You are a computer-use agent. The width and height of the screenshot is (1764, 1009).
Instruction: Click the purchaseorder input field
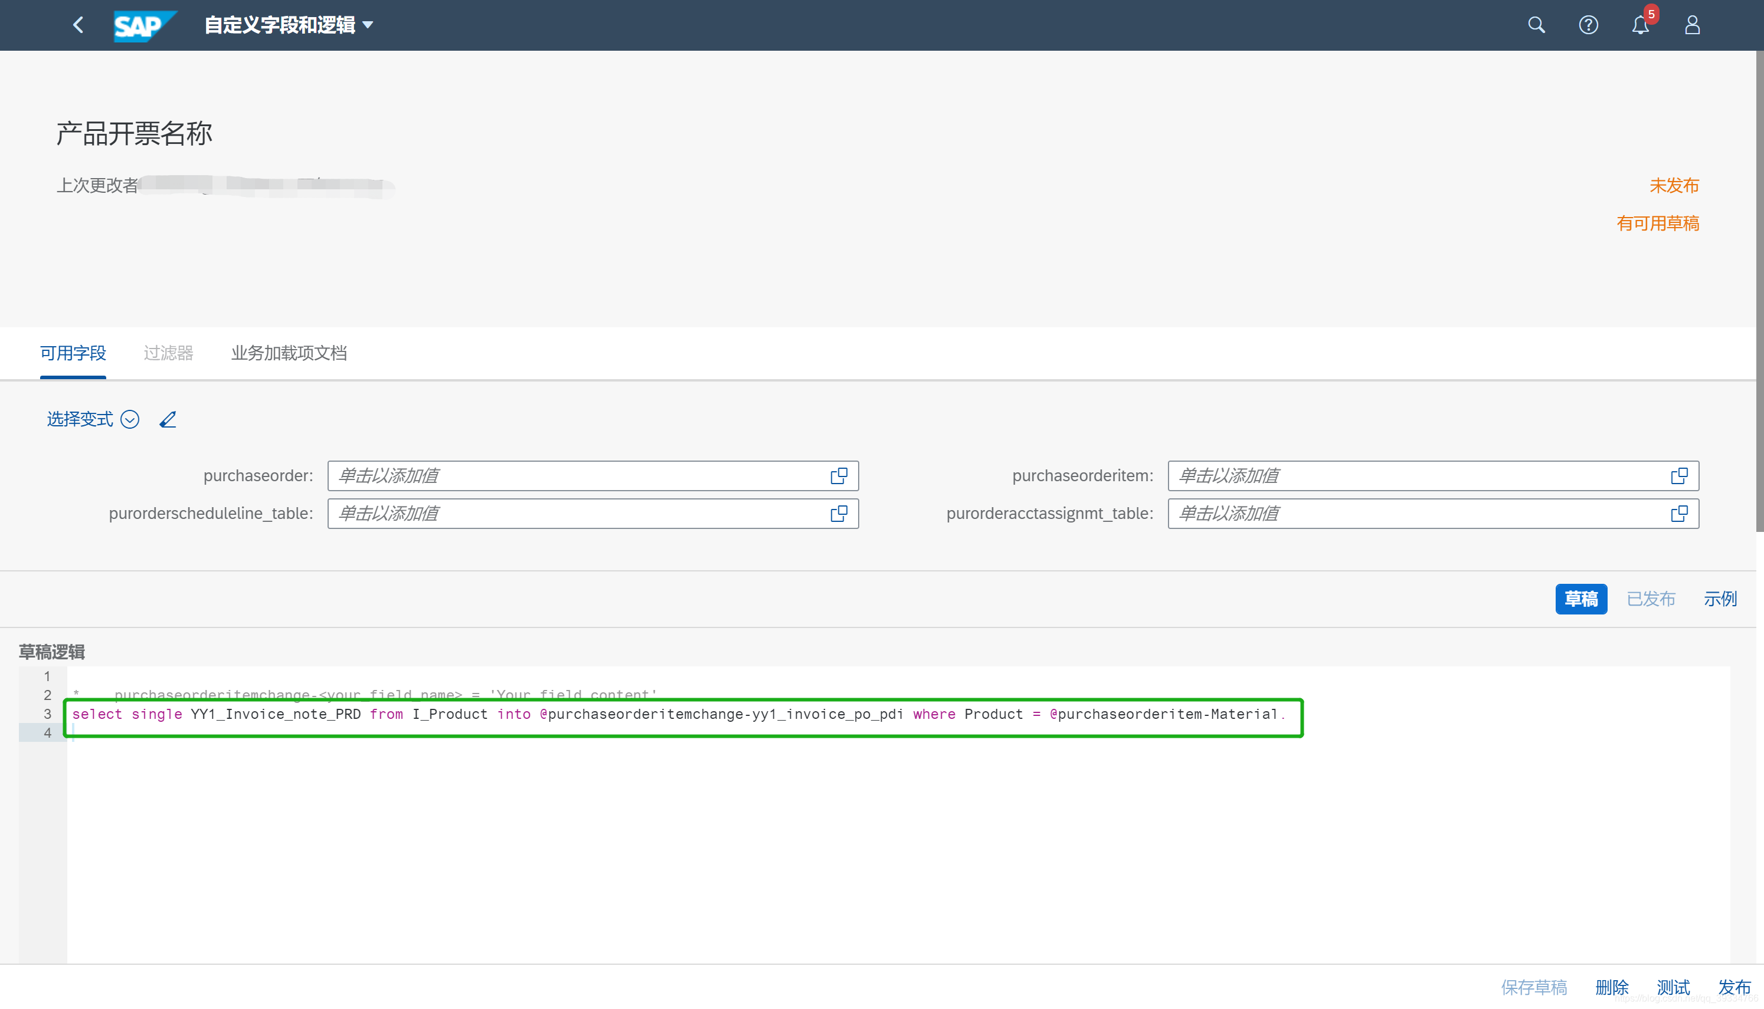tap(593, 476)
